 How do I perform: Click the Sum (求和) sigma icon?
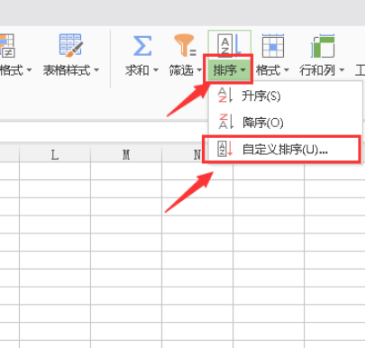[142, 46]
